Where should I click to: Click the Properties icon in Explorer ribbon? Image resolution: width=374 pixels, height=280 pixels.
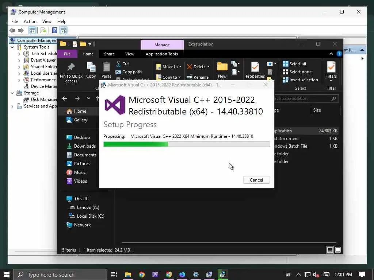click(255, 70)
